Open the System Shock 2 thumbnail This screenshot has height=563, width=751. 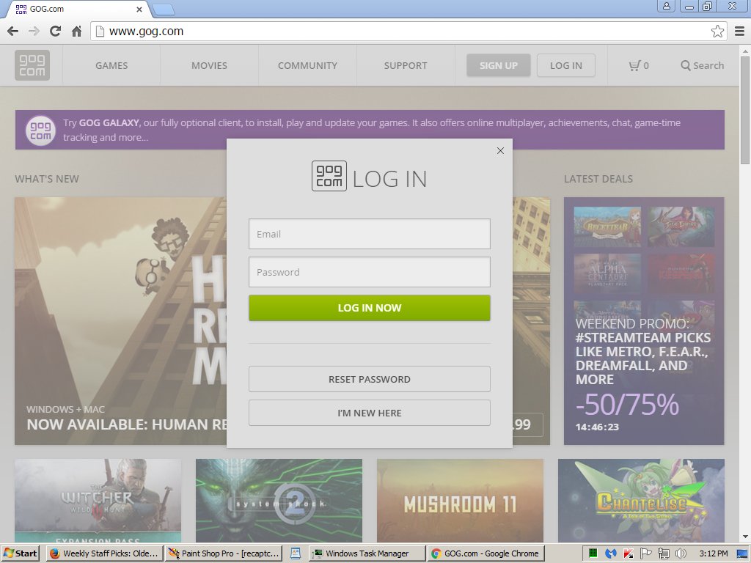coord(279,501)
